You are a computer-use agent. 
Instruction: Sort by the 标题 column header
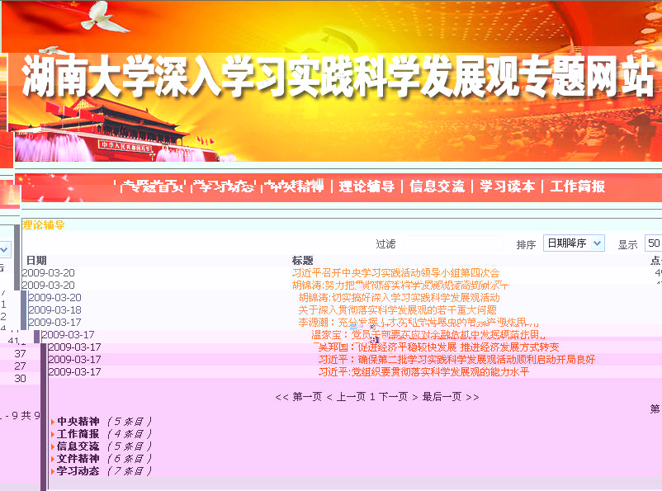point(302,260)
